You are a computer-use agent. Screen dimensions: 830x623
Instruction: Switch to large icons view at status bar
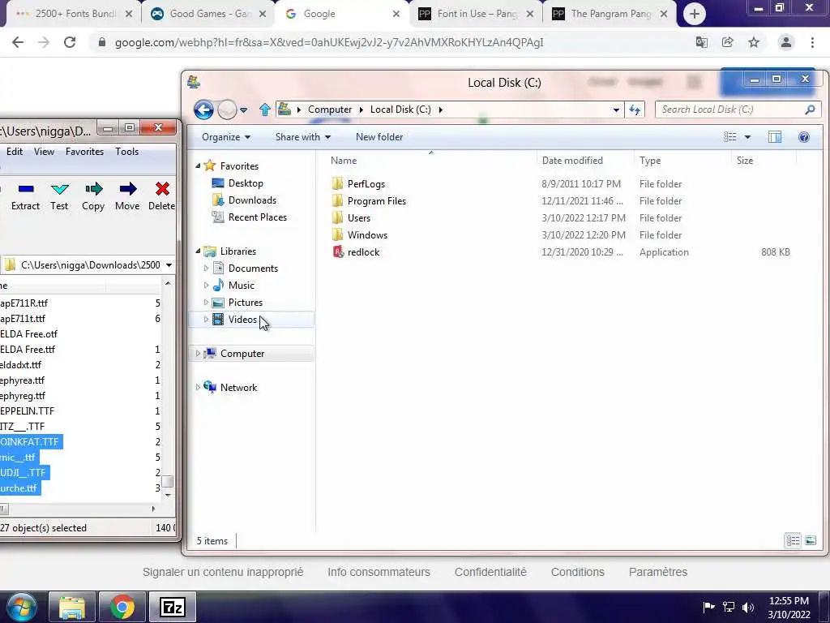point(811,540)
